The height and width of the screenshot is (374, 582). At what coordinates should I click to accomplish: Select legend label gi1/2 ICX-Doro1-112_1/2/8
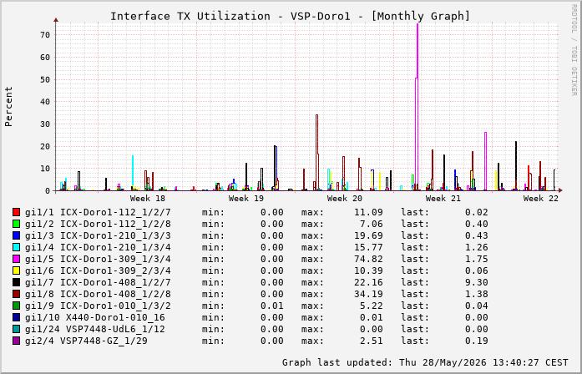coord(98,224)
